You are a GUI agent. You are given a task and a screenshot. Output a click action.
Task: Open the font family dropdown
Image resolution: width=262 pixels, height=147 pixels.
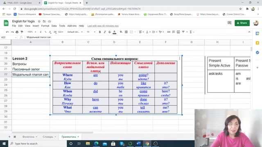75,32
